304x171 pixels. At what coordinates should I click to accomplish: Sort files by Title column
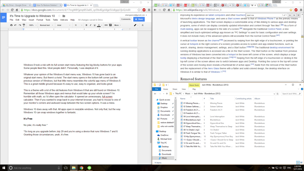(212, 99)
